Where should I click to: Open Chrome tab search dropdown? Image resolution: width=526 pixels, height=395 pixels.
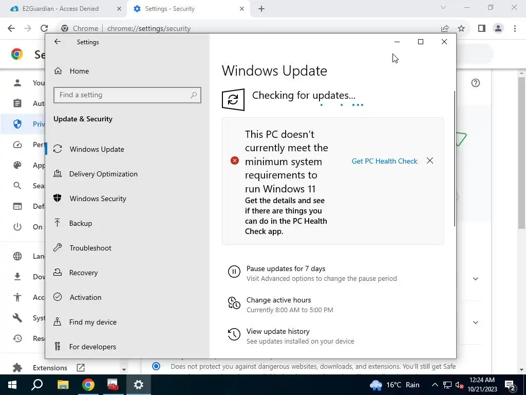(443, 7)
